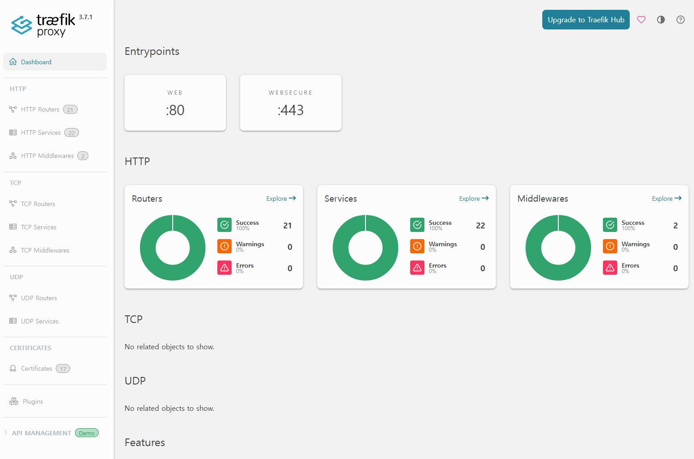The width and height of the screenshot is (694, 459).
Task: Click the Middlewares success count 2
Action: pyautogui.click(x=676, y=225)
